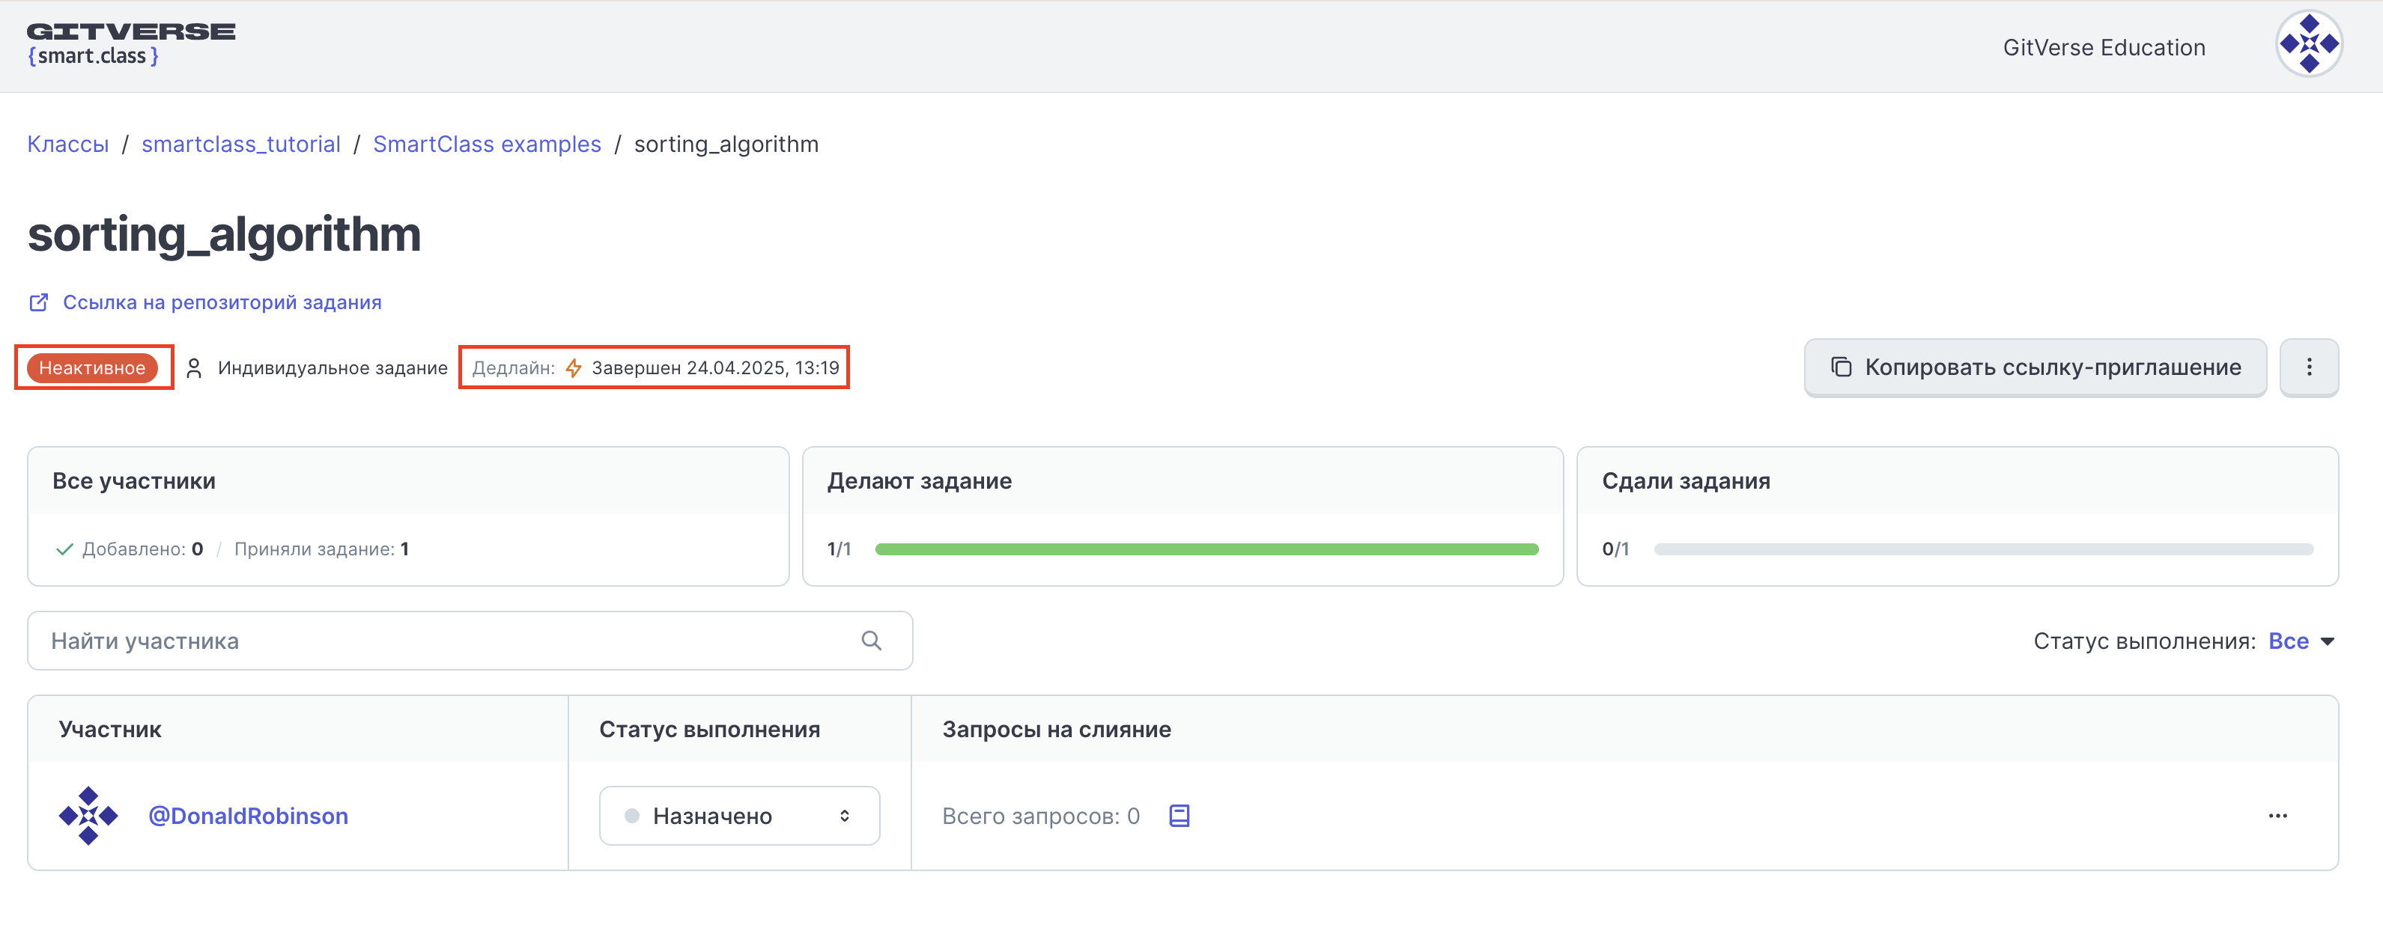The width and height of the screenshot is (2383, 928).
Task: Click the Все участники card title
Action: 134,480
